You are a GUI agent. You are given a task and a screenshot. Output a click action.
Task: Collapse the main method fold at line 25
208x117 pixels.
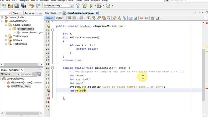point(53,68)
